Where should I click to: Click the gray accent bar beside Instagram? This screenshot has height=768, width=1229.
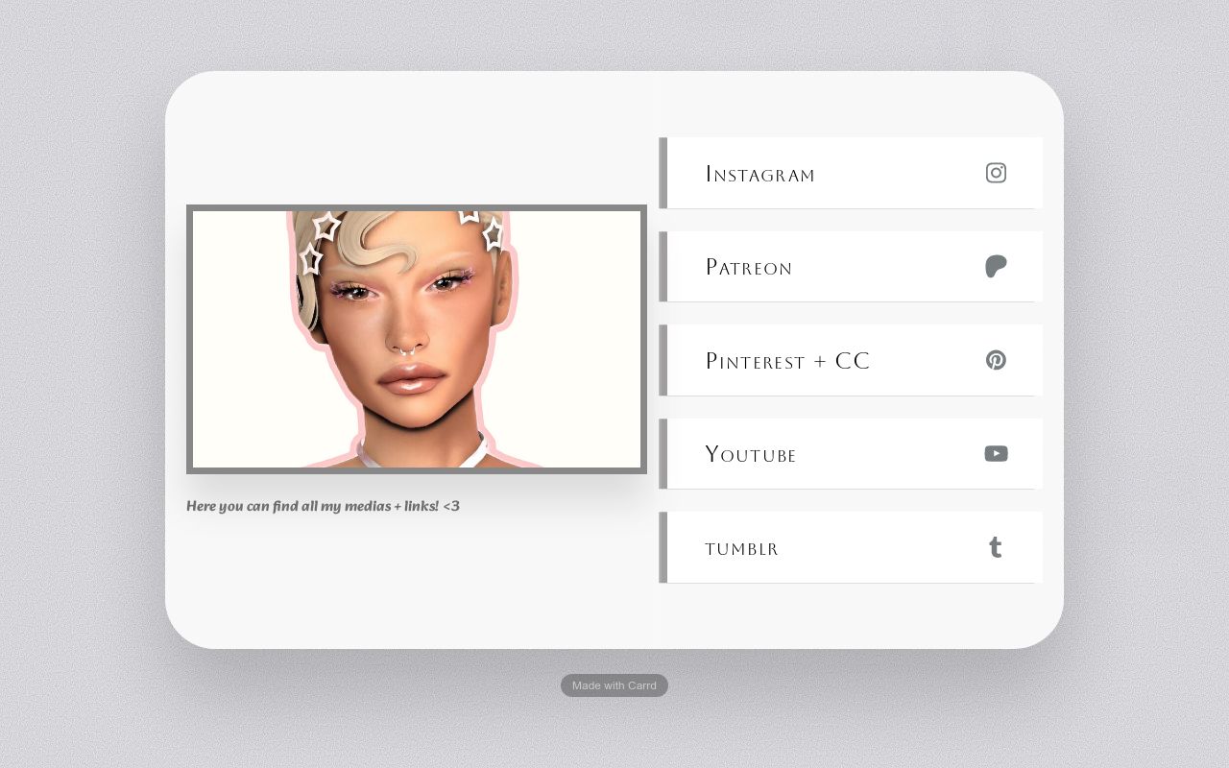pos(663,173)
